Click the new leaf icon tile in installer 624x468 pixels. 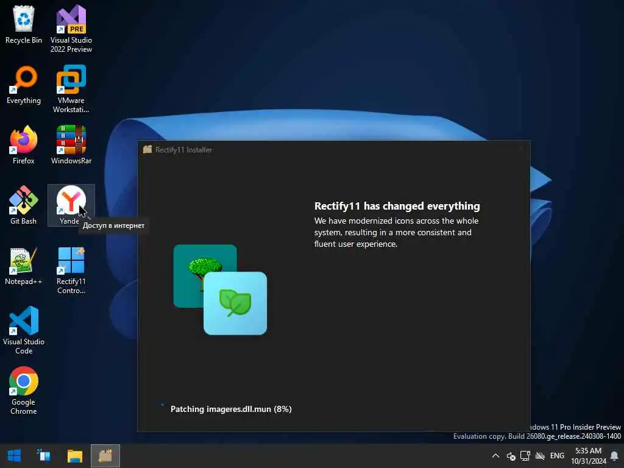235,303
